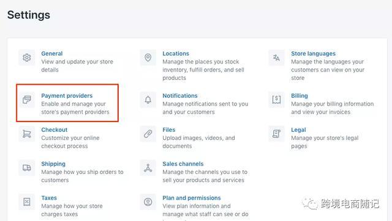Click 'Manage the channels you use to sell' description

(205, 176)
